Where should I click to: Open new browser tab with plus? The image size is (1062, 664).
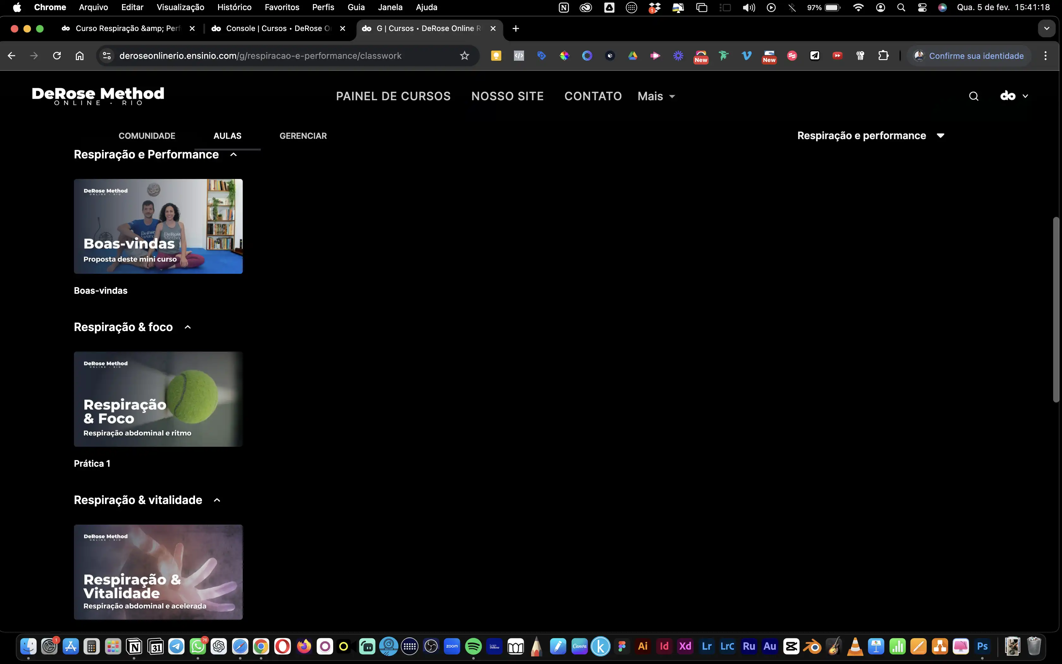point(516,28)
